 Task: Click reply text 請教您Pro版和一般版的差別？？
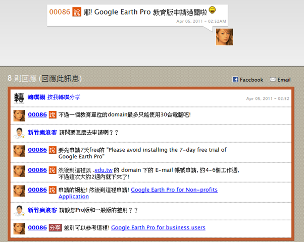tap(98, 210)
